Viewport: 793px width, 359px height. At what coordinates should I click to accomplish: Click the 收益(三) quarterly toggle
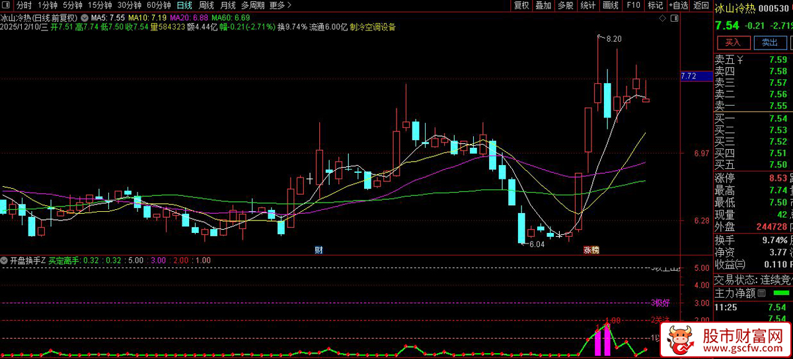click(x=731, y=263)
